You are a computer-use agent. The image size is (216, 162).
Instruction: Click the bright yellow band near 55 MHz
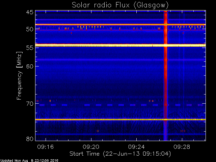[x=120, y=45]
